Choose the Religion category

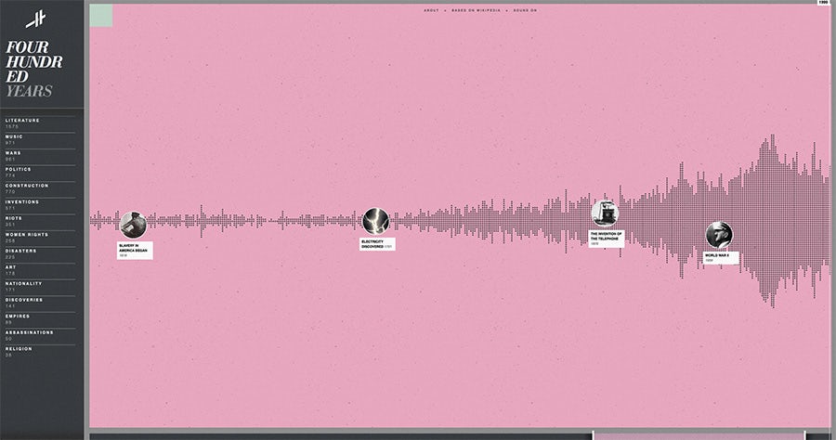19,349
